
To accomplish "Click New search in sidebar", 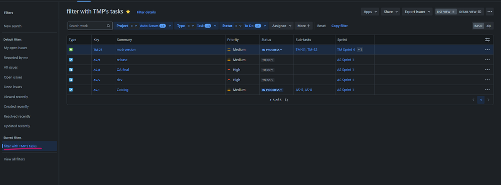I will (x=13, y=26).
